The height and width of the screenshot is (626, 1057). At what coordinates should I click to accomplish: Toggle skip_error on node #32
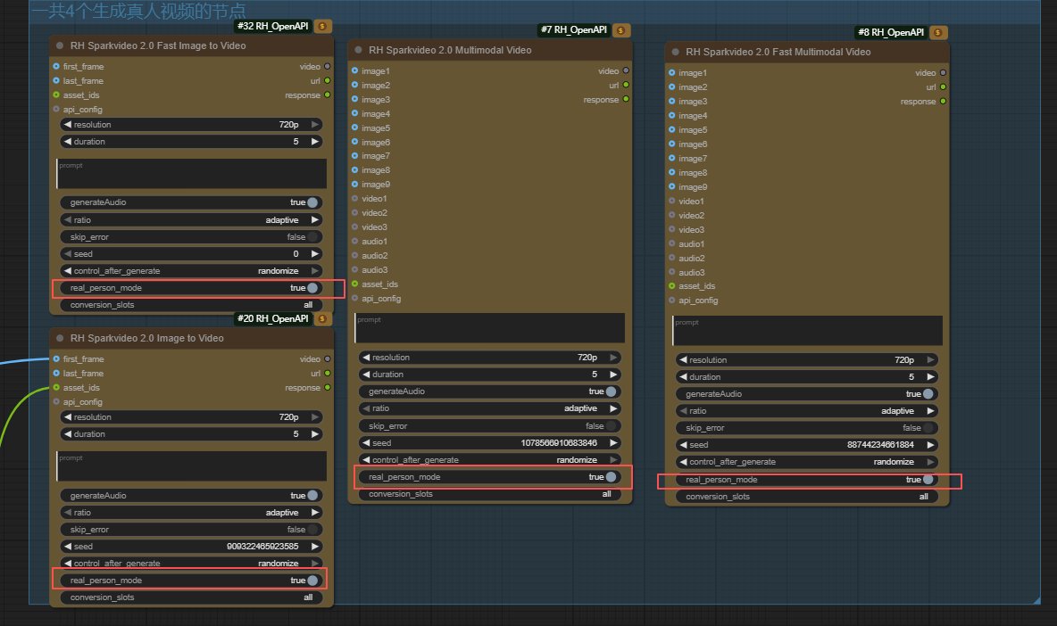coord(191,237)
